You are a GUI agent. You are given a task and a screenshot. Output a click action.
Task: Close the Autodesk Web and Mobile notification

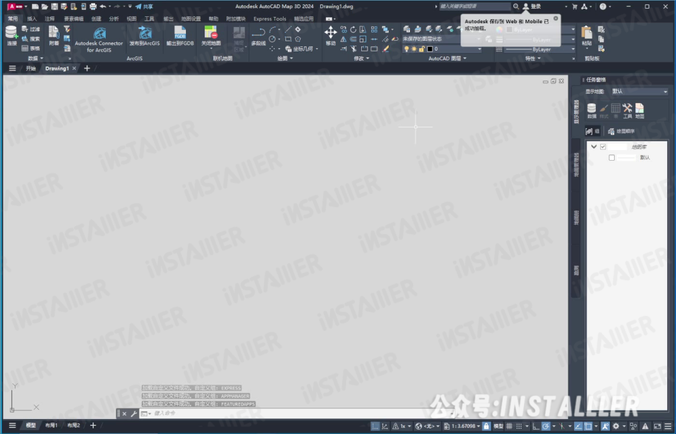click(x=556, y=19)
